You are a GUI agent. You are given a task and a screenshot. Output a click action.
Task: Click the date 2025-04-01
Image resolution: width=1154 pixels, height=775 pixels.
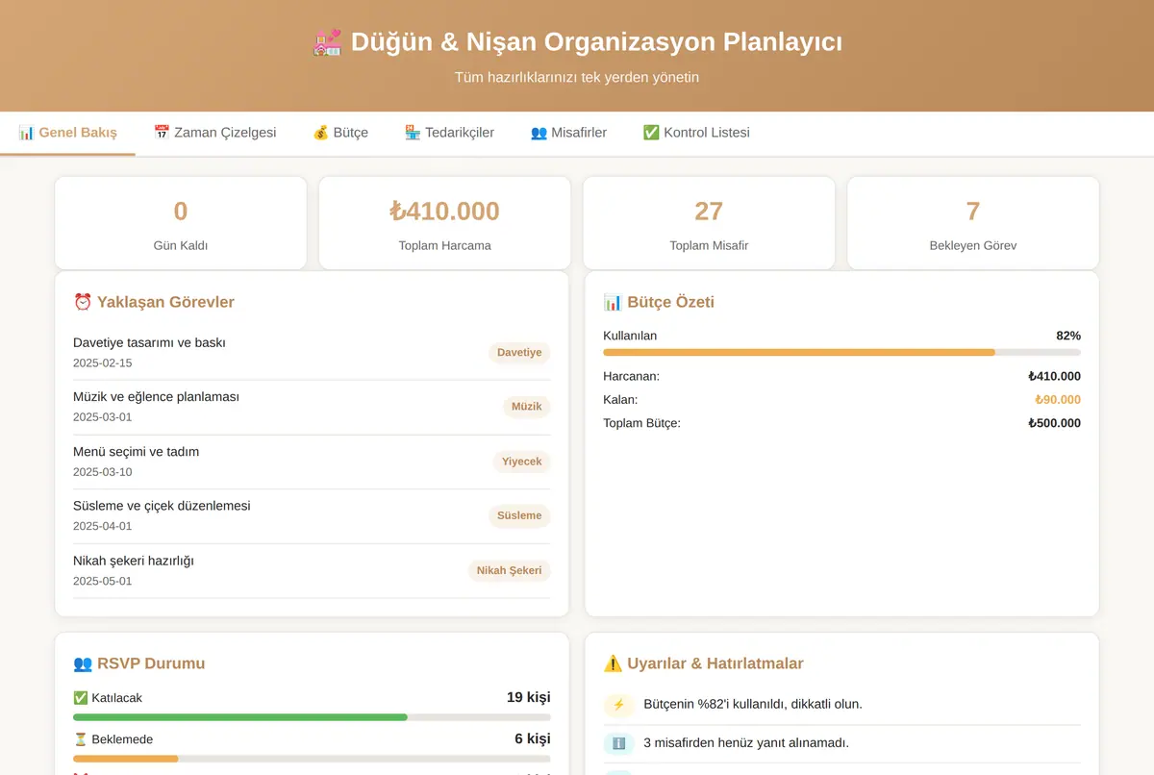[102, 526]
